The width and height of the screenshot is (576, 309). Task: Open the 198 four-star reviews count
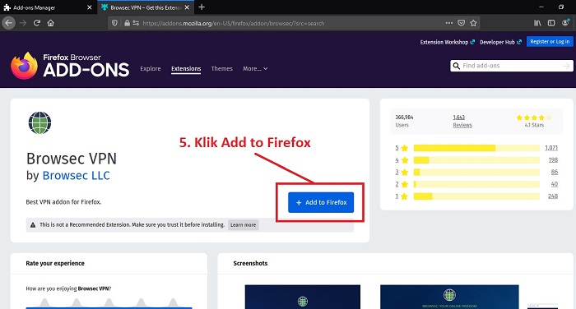click(553, 160)
